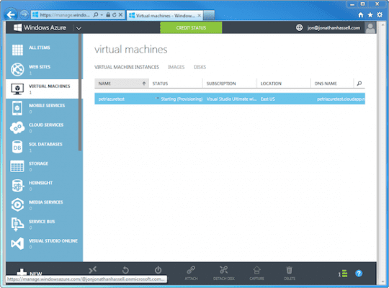Switch to the Disks tab
The image size is (389, 288).
pyautogui.click(x=200, y=67)
